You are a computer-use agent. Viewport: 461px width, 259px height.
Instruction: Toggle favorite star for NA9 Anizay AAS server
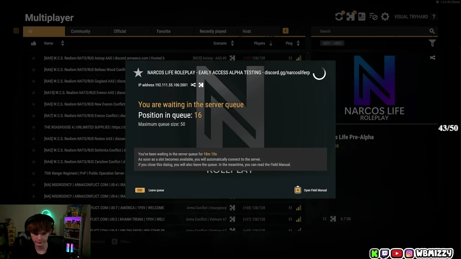tap(33, 58)
